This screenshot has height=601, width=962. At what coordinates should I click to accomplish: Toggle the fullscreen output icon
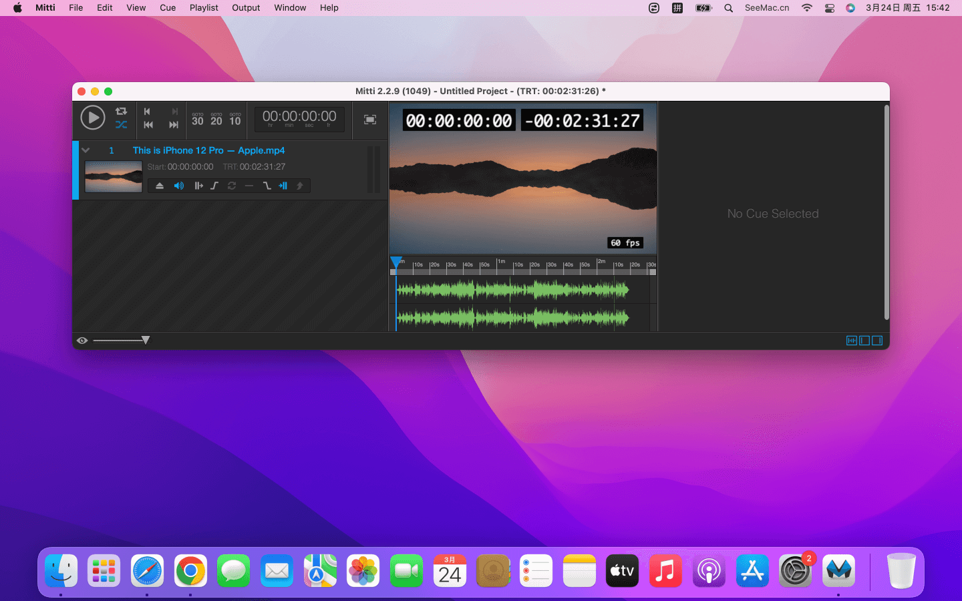click(370, 120)
